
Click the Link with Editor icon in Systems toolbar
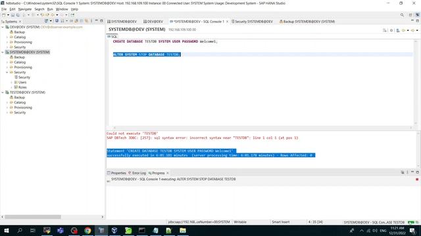coord(86,20)
